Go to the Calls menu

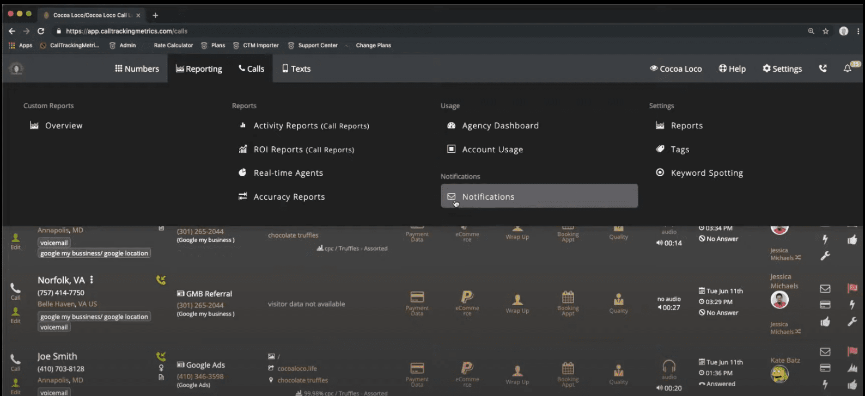click(251, 69)
